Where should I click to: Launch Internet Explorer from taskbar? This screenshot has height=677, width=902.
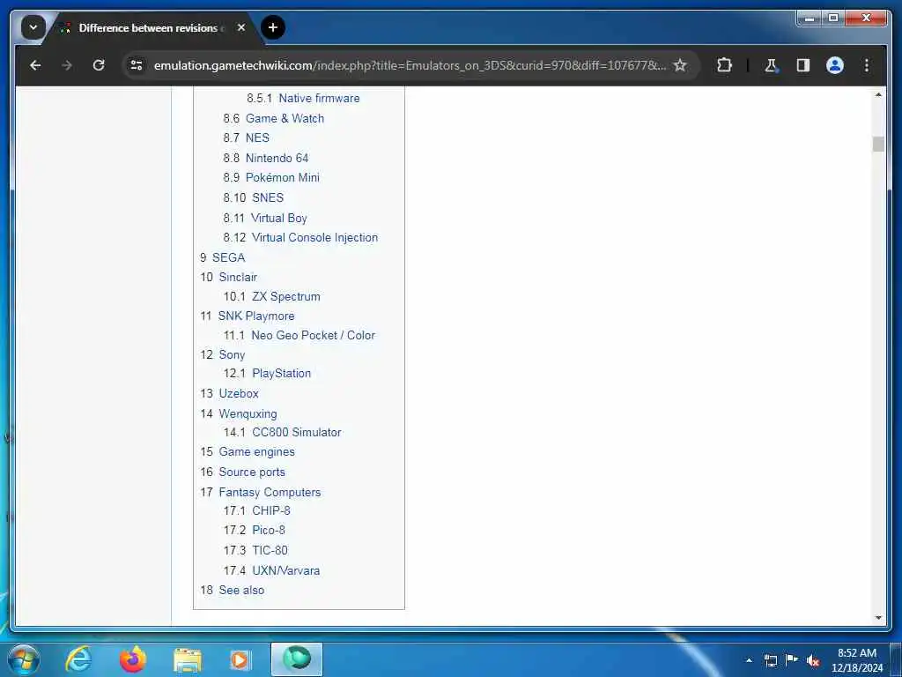[78, 659]
